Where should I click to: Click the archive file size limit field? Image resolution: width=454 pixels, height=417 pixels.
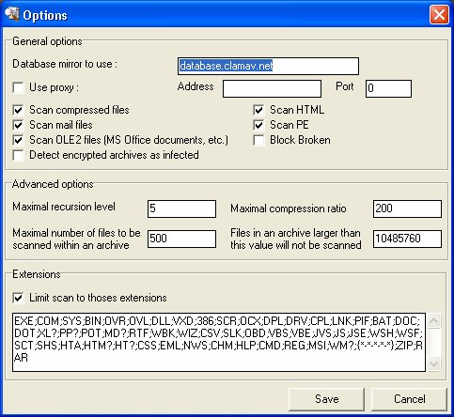tap(407, 239)
